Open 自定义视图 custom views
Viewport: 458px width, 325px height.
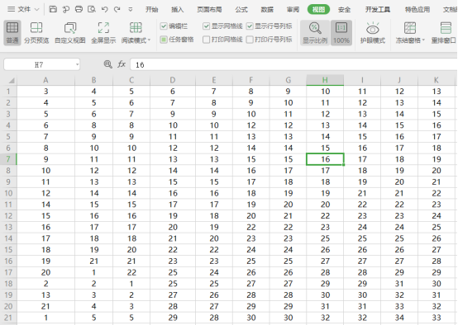click(70, 32)
